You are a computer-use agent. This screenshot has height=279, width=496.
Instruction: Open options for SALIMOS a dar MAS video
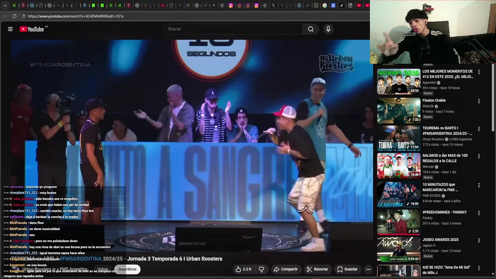479,156
